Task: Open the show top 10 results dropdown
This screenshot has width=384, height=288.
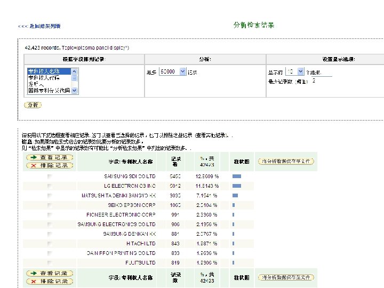Action: [x=295, y=71]
